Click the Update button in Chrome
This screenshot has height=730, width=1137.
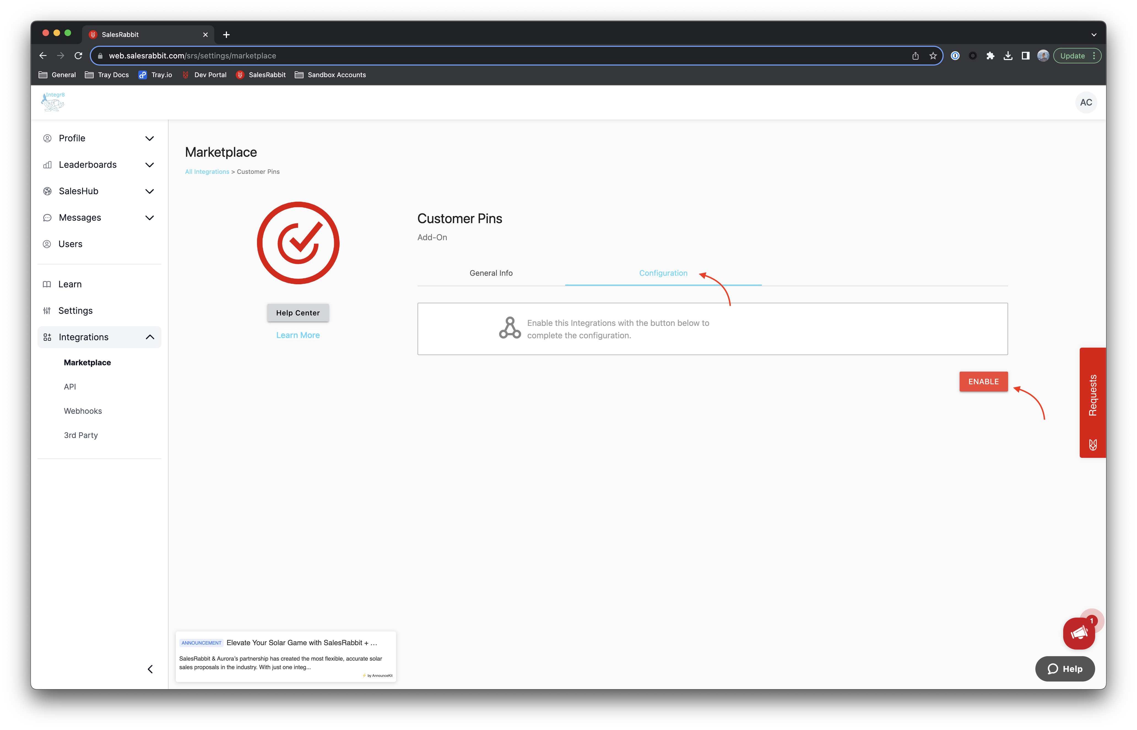tap(1072, 56)
